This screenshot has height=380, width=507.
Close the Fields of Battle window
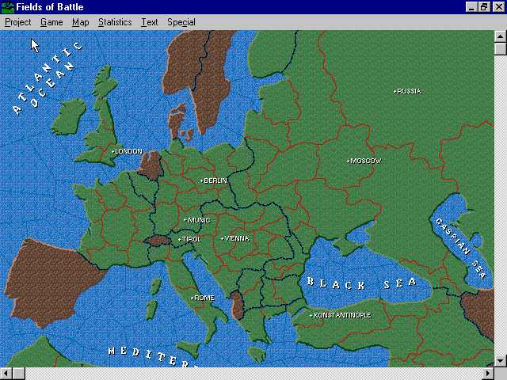click(x=499, y=7)
